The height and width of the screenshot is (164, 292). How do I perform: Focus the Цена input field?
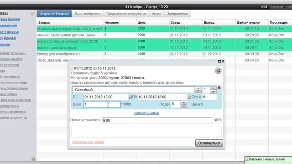[102, 104]
